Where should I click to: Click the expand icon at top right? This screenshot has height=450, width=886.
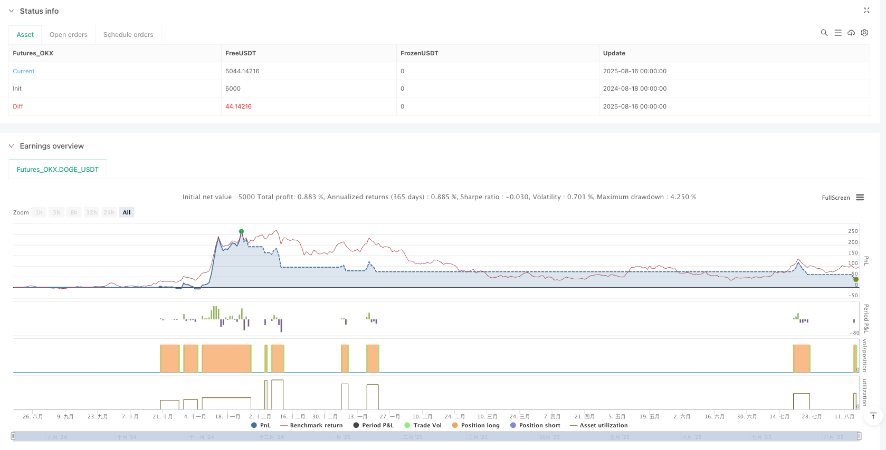866,10
